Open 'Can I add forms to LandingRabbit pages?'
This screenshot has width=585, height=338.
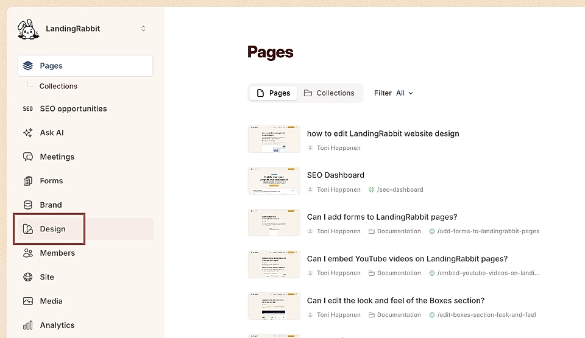click(382, 217)
